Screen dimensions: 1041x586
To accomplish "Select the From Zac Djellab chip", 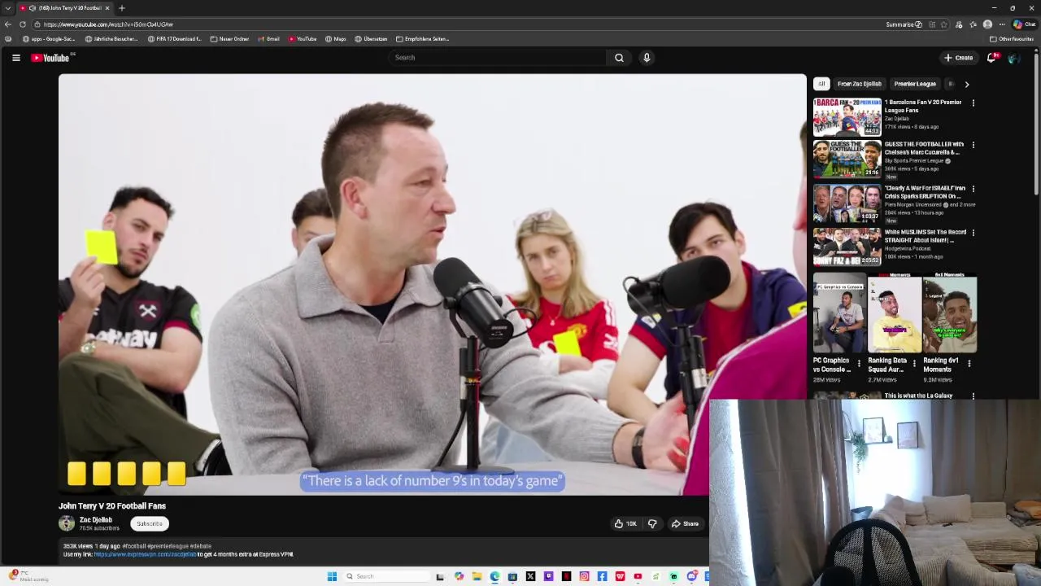I will pyautogui.click(x=860, y=84).
